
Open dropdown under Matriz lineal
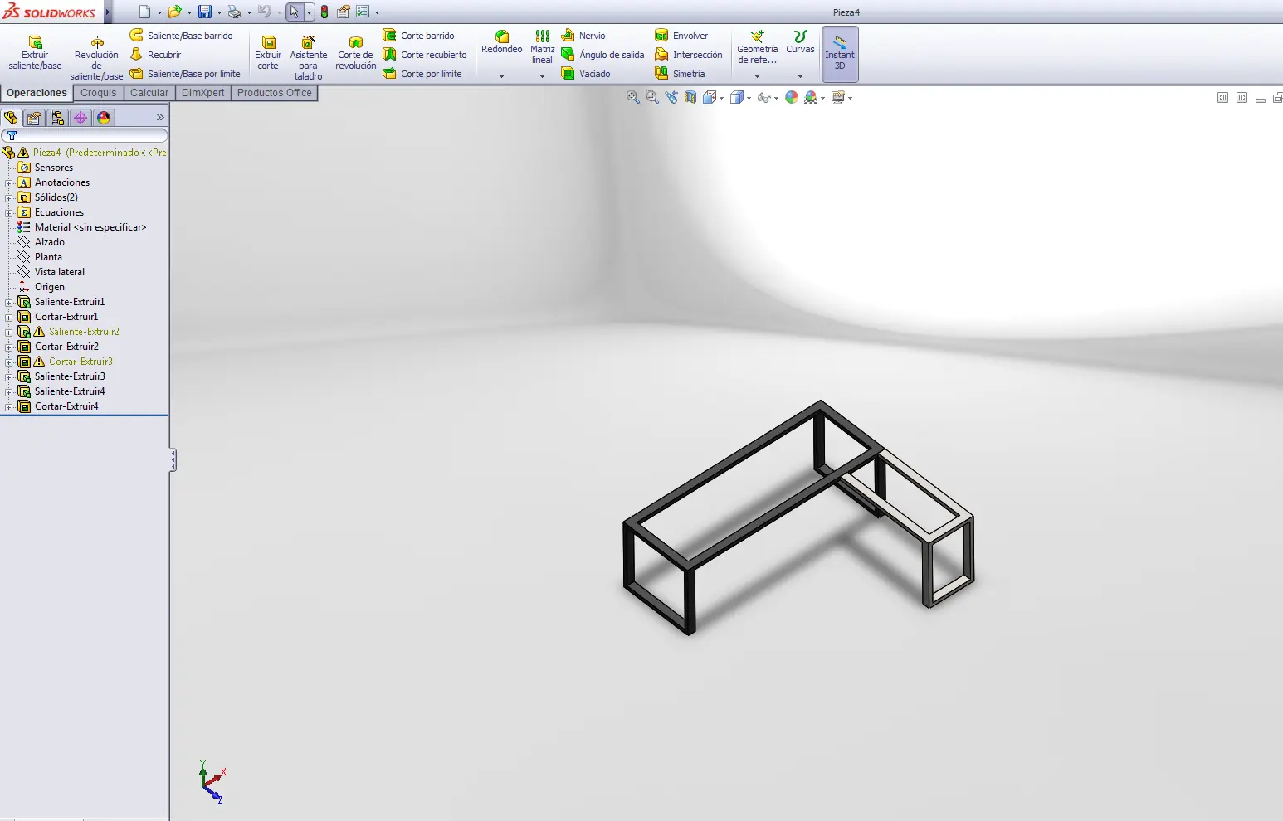pos(542,76)
